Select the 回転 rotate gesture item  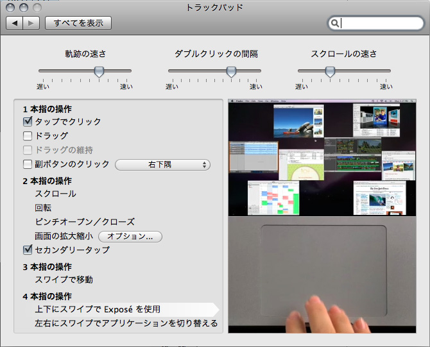pyautogui.click(x=43, y=208)
